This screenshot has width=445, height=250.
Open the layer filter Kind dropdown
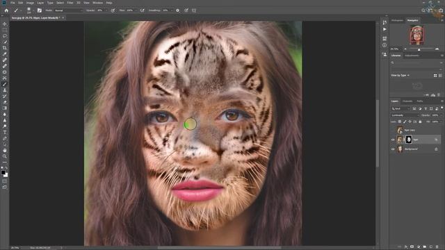[x=400, y=108]
